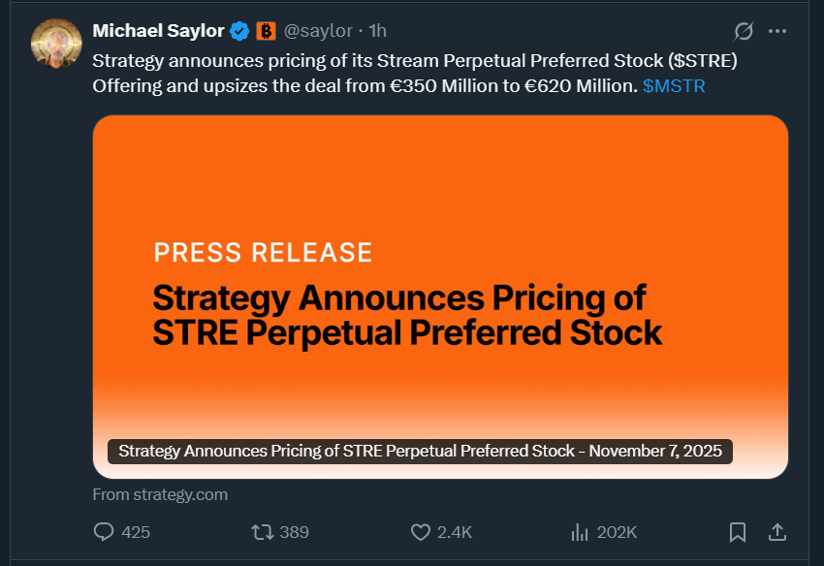Open Michael Saylor's profile name link
The width and height of the screenshot is (824, 566).
(158, 31)
